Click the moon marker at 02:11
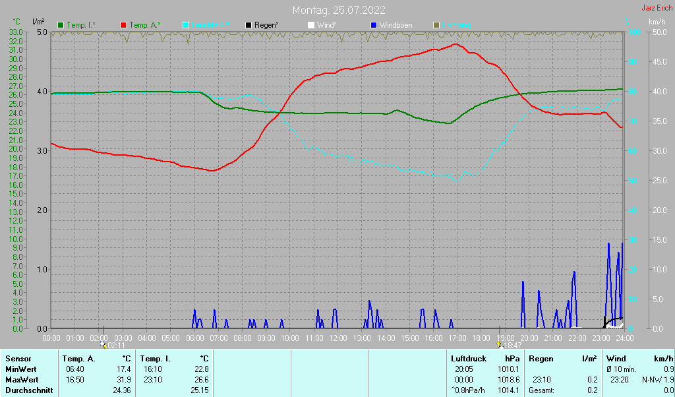675x397 pixels. coord(103,344)
